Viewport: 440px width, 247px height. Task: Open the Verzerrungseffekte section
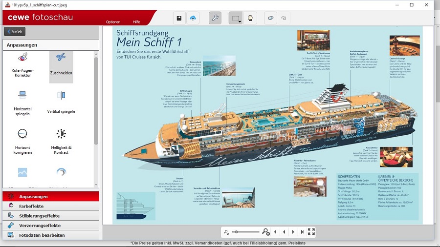click(51, 226)
